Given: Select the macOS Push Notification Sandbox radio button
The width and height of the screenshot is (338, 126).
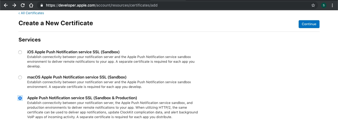Looking at the screenshot, I should click(x=20, y=77).
